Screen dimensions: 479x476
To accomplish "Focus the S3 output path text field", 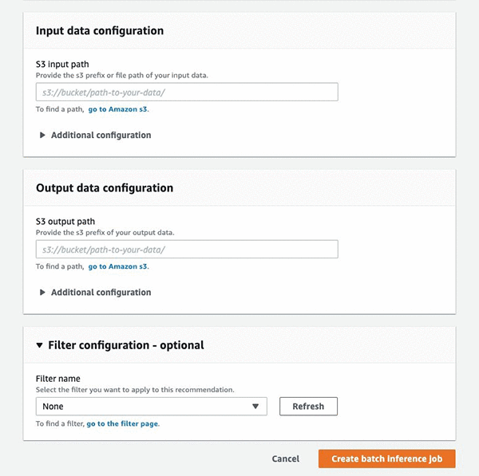I will 187,250.
